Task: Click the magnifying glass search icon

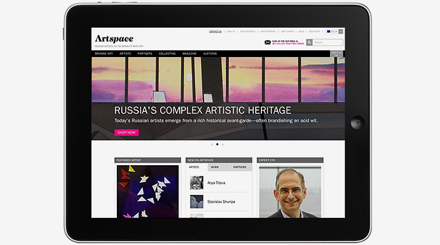Action: click(309, 42)
